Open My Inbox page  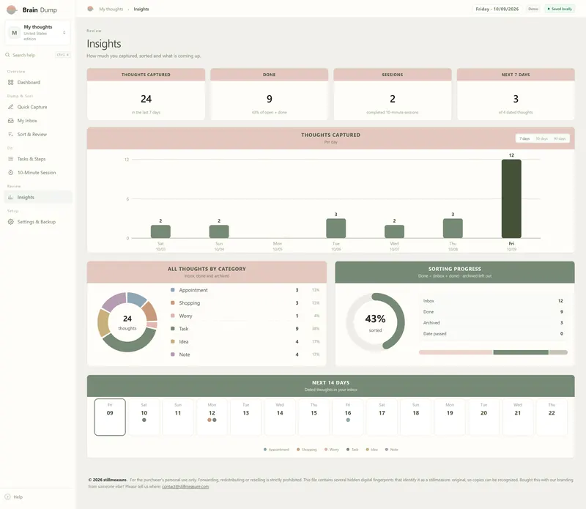coord(38,121)
